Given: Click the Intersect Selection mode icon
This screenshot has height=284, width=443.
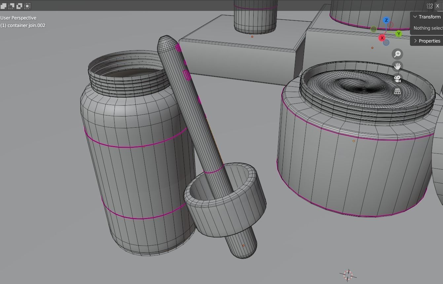Looking at the screenshot, I should click(27, 6).
